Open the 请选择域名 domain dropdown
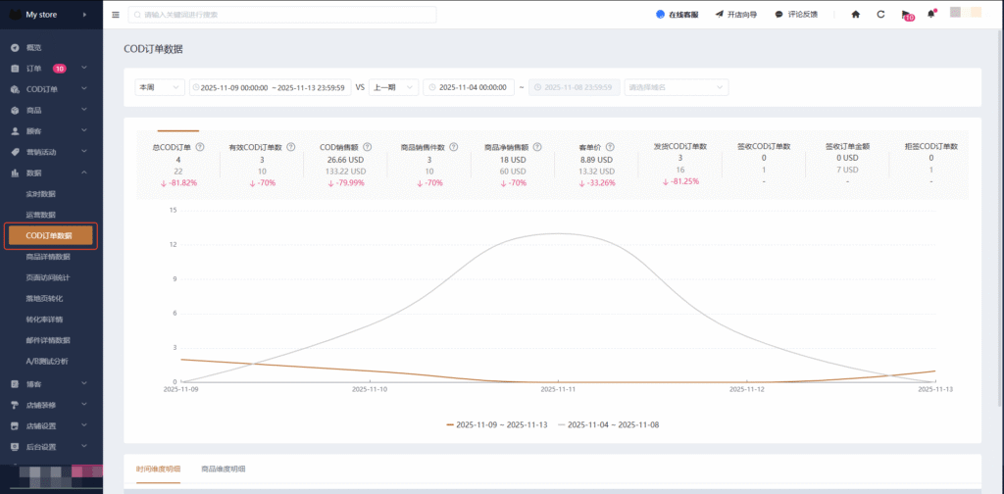This screenshot has height=494, width=1004. (x=676, y=87)
